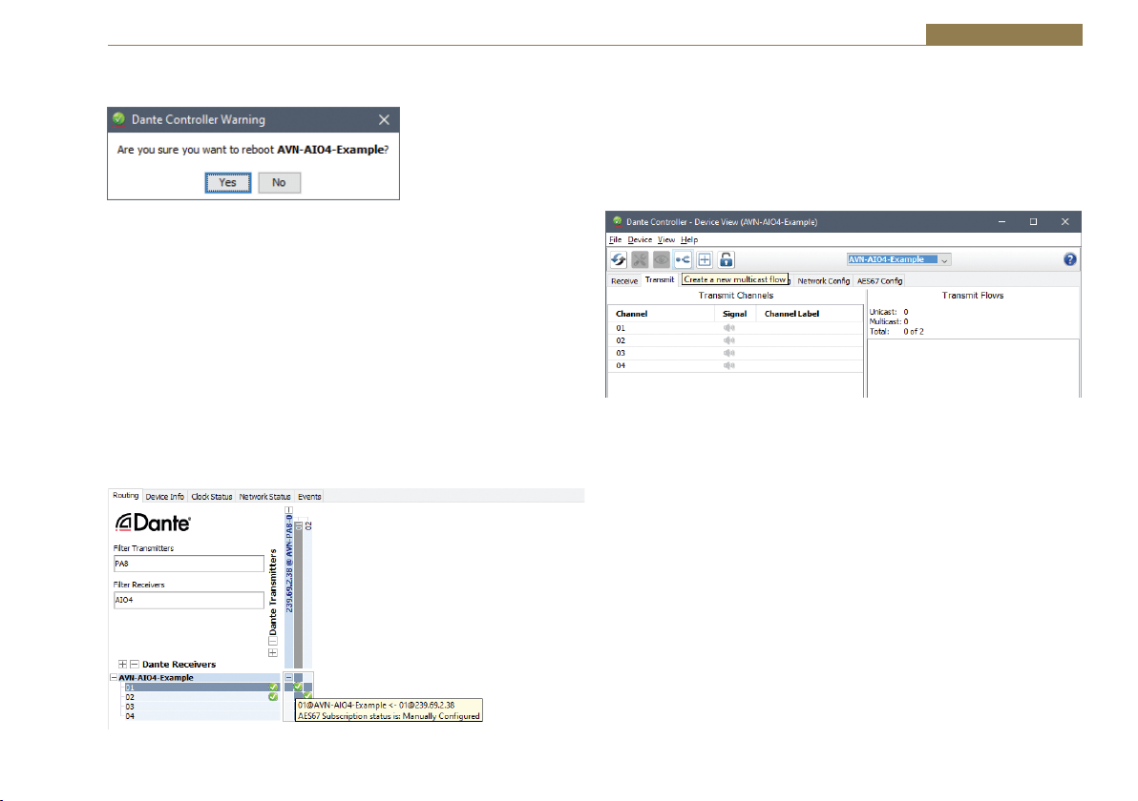Switch to the Events tab
Viewport: 1138px width, 801px height.
pyautogui.click(x=309, y=497)
